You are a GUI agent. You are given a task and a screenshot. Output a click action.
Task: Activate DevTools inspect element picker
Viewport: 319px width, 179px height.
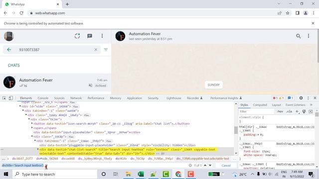4,98
